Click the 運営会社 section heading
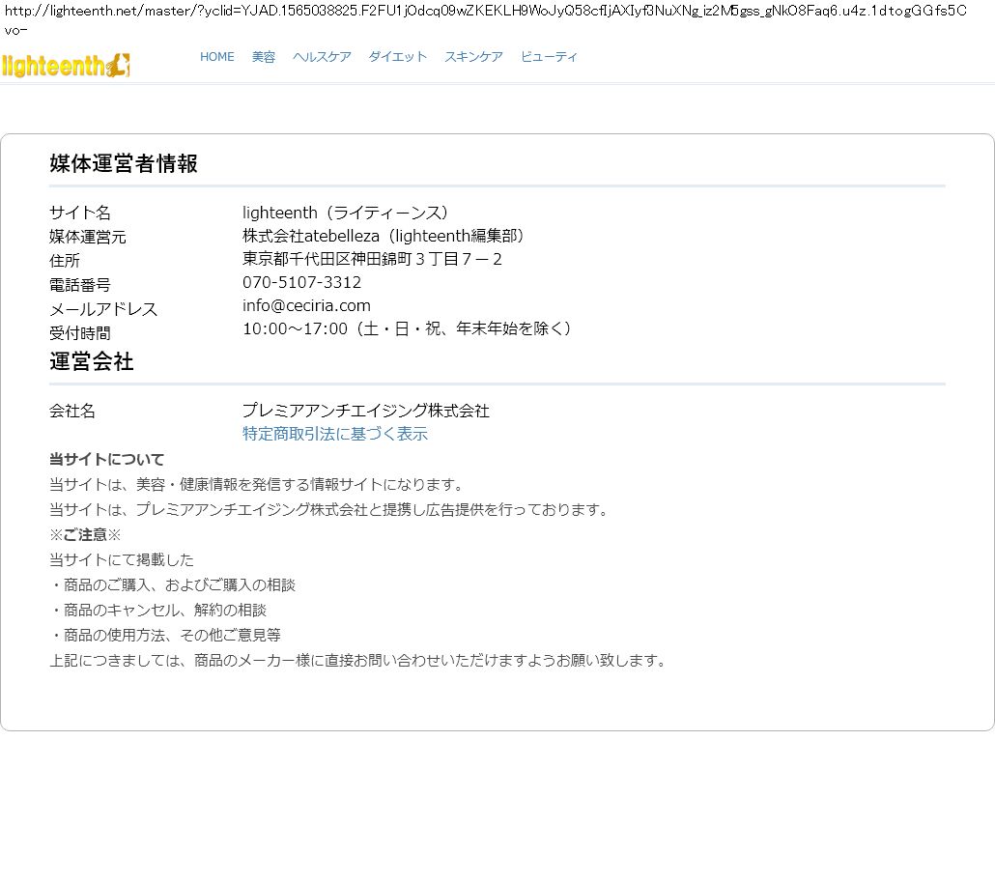This screenshot has height=883, width=995. (92, 361)
